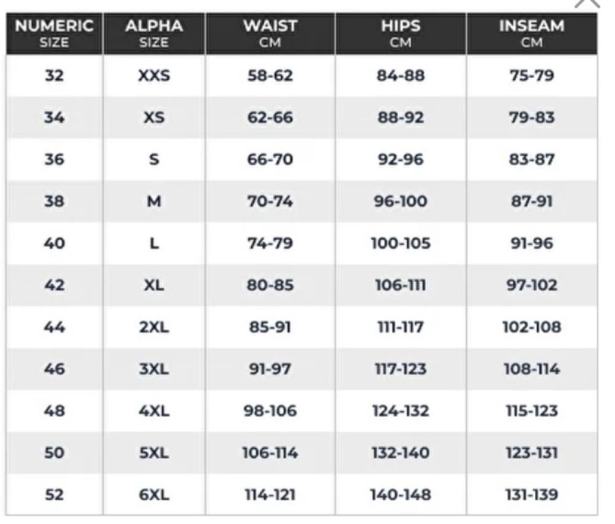Select the XS alpha size cell
This screenshot has height=524, width=615.
point(154,118)
